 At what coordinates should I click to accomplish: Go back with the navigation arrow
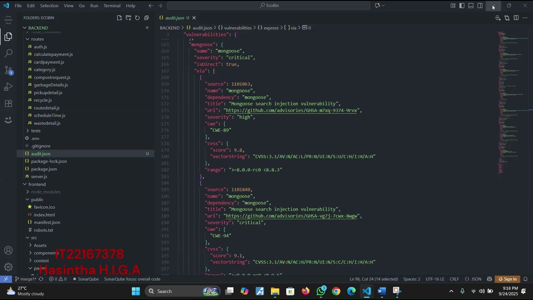151,6
